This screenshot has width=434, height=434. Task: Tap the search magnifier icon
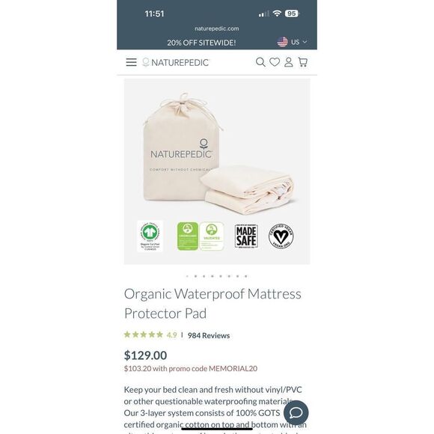click(x=260, y=62)
